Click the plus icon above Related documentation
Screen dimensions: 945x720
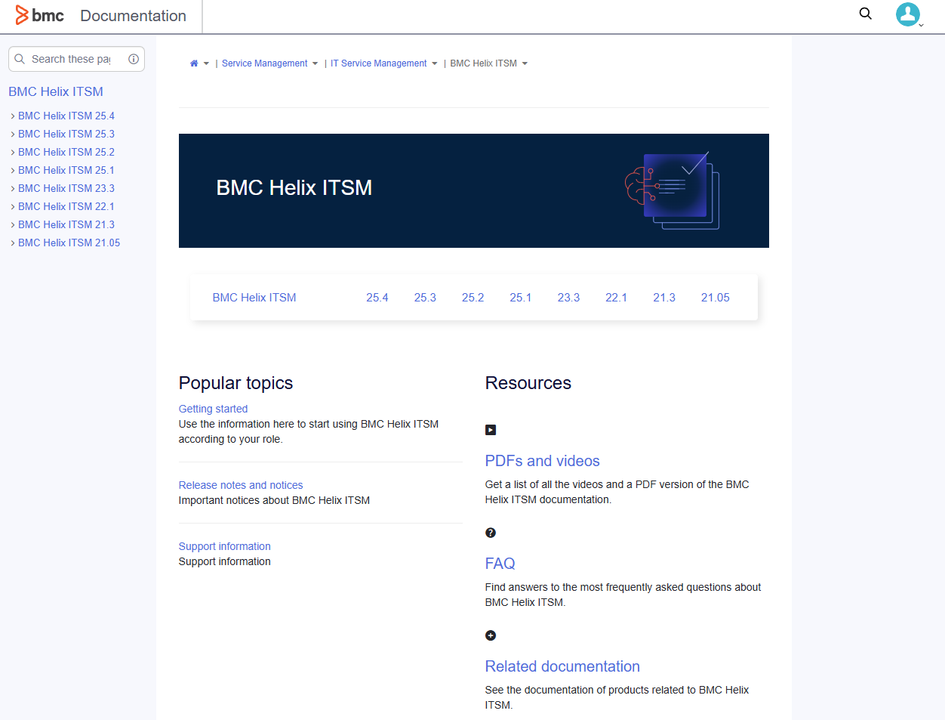(x=491, y=635)
